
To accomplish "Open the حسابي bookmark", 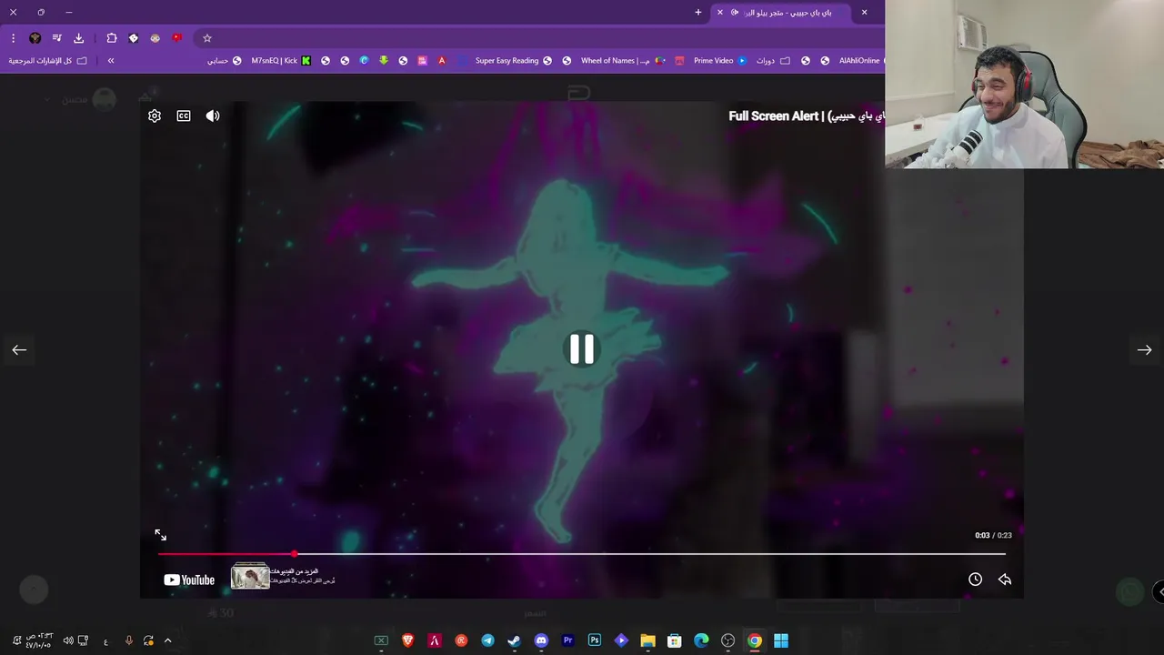I will (225, 60).
